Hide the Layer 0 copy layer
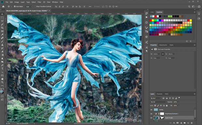This screenshot has width=202, height=125. click(x=151, y=118)
